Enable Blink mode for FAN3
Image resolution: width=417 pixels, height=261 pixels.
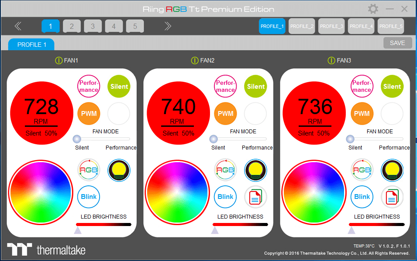coord(362,197)
